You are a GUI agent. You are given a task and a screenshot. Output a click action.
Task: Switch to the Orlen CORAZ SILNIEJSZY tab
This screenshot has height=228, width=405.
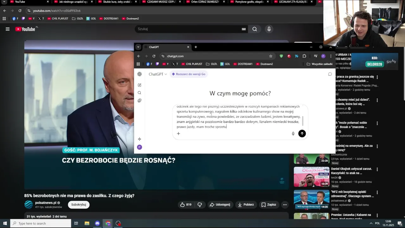205,2
